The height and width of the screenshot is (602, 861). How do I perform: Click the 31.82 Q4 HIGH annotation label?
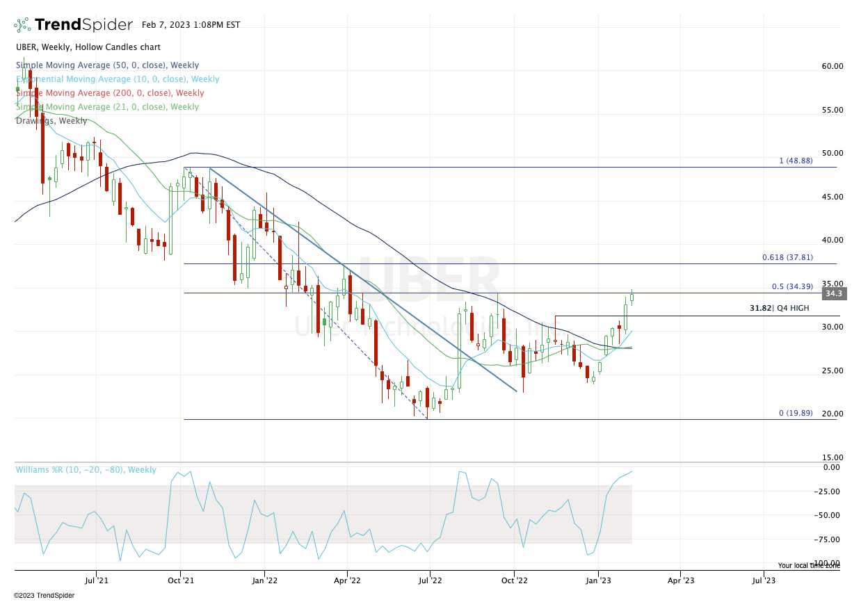pyautogui.click(x=780, y=308)
